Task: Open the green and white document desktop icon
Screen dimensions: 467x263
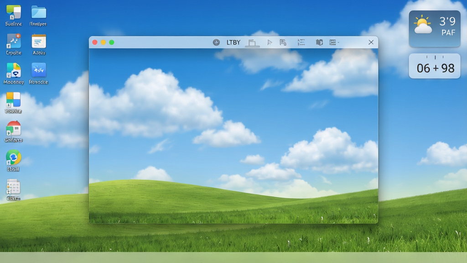Action: point(14,12)
